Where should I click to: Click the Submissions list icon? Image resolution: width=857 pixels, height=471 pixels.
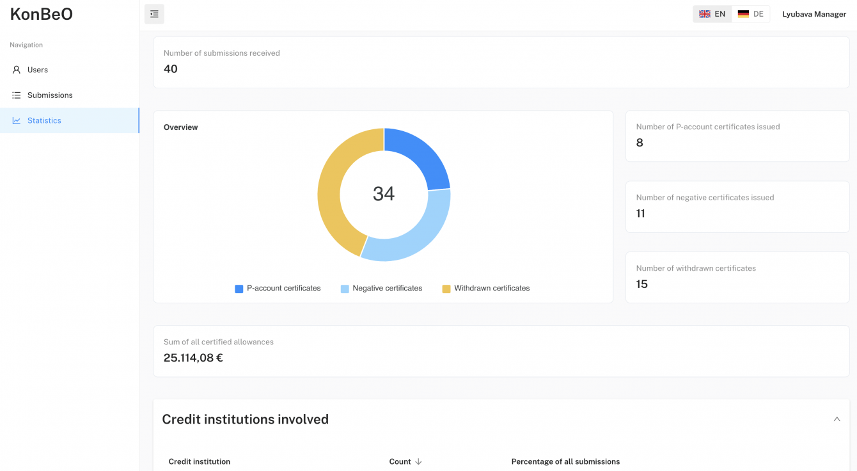pos(17,95)
